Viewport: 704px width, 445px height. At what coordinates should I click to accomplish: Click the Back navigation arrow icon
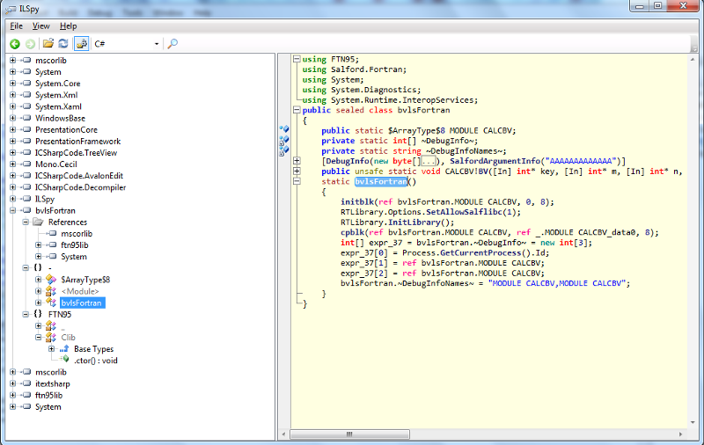(15, 43)
